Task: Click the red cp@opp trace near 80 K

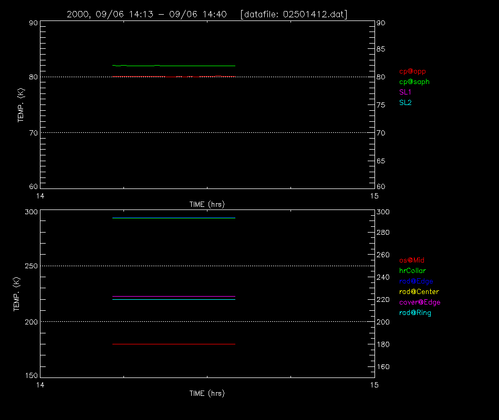Action: 174,76
